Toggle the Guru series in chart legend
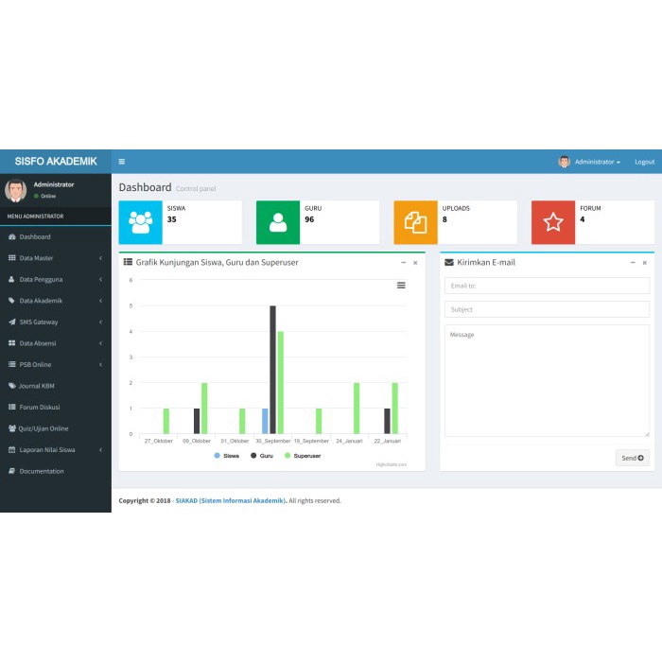 point(262,456)
